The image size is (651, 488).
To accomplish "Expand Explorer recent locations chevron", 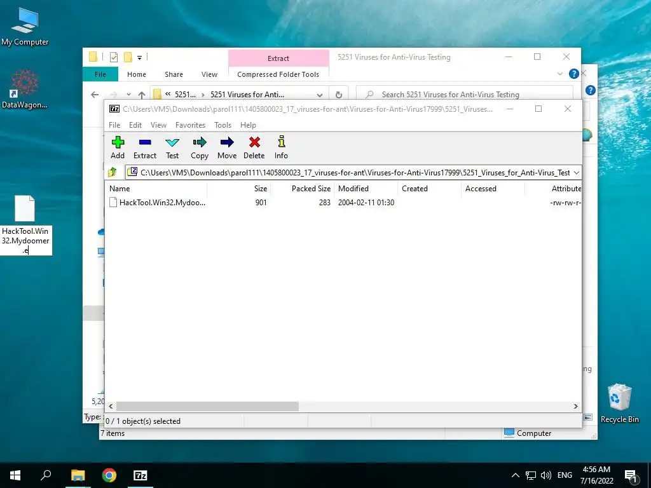I will tap(128, 95).
